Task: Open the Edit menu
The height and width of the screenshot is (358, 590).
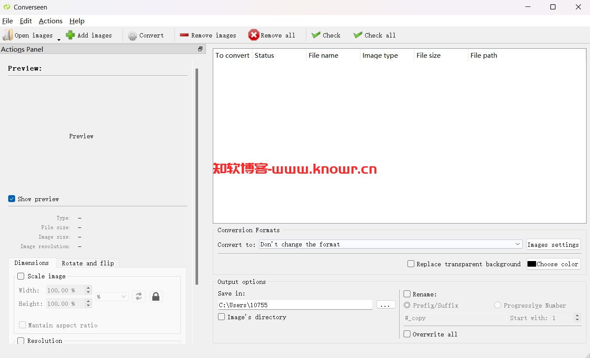Action: [26, 21]
